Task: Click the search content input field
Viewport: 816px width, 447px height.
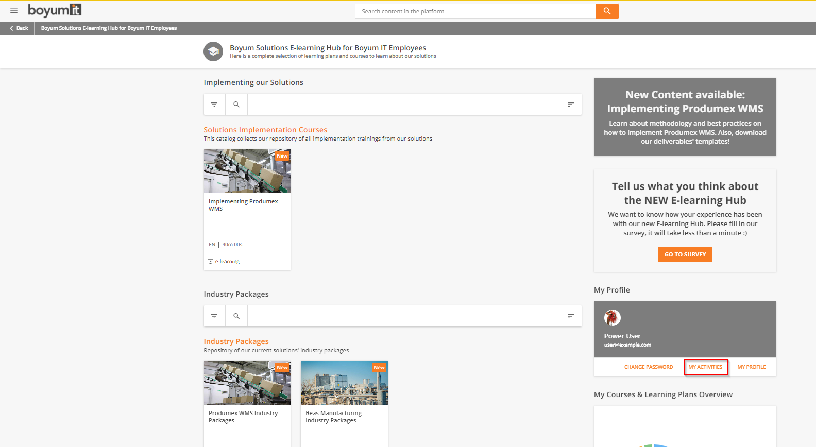Action: click(x=475, y=11)
